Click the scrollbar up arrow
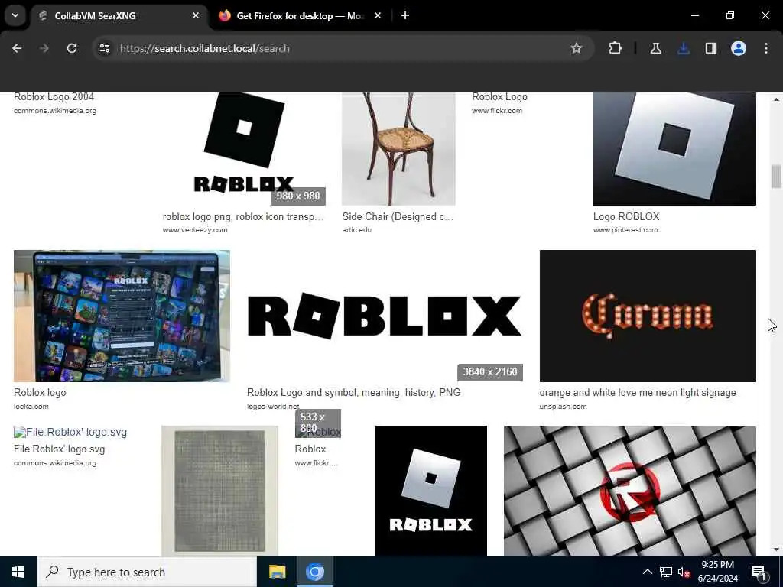The width and height of the screenshot is (783, 587). point(776,99)
